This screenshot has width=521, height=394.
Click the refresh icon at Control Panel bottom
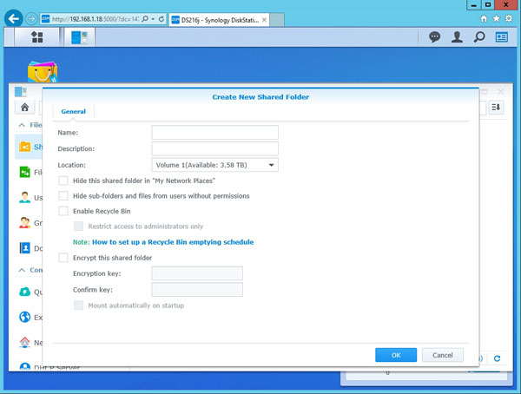pos(497,358)
